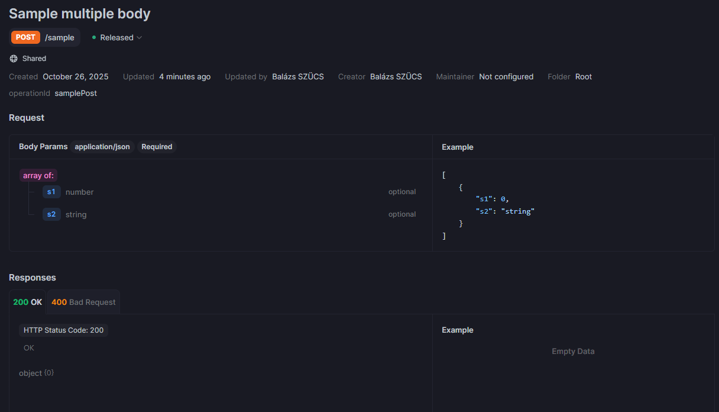Click the Required badge in Body Params

pyautogui.click(x=157, y=147)
